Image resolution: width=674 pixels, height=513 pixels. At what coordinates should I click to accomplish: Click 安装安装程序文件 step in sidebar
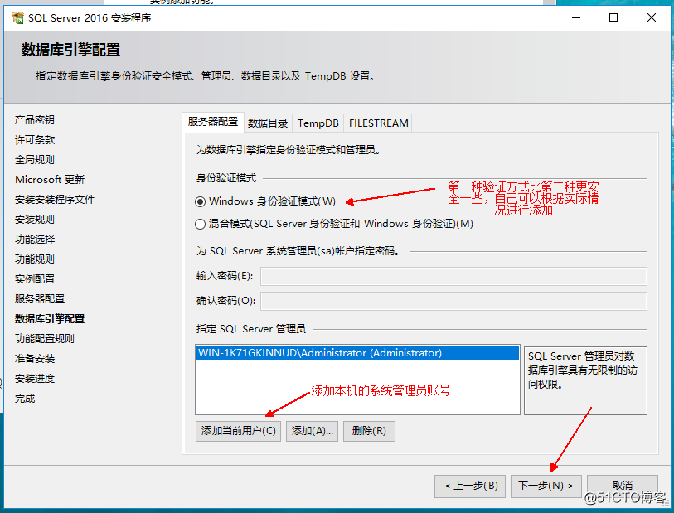(55, 200)
